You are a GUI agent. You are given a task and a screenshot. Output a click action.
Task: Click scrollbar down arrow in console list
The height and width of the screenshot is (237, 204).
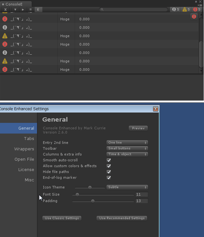coord(201,71)
